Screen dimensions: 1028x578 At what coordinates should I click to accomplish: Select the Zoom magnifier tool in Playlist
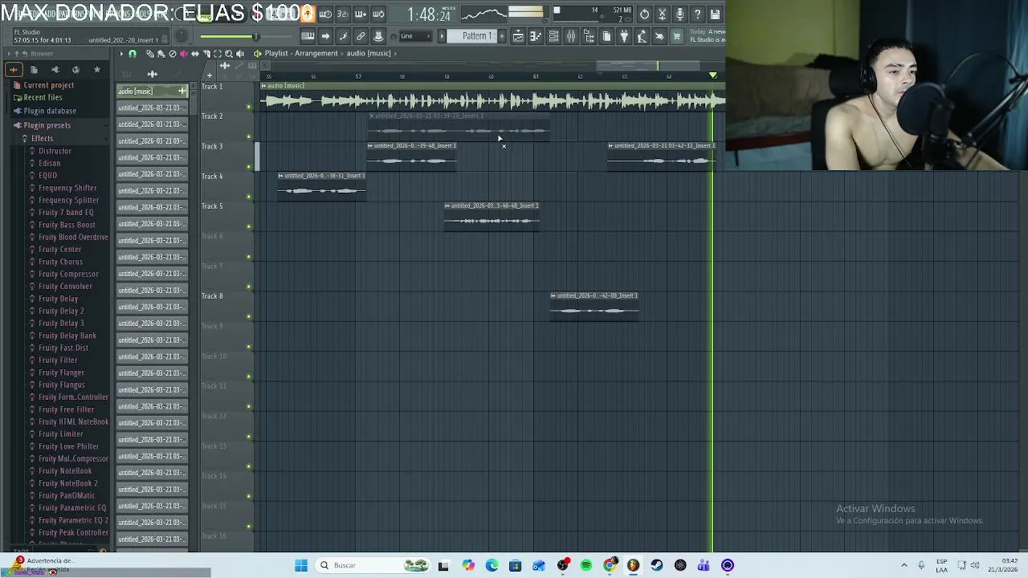[229, 54]
